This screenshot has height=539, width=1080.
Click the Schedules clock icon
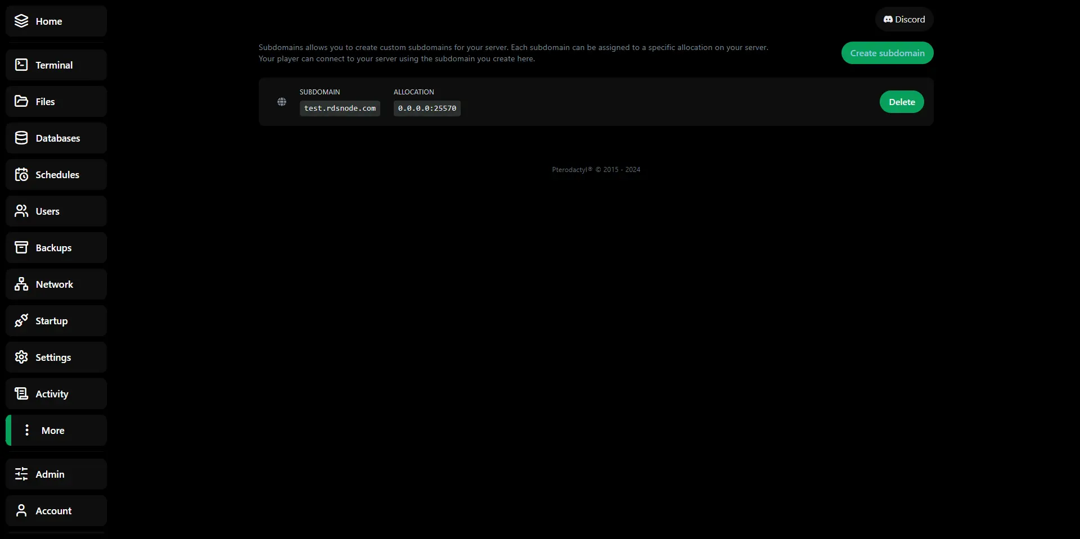coord(21,174)
